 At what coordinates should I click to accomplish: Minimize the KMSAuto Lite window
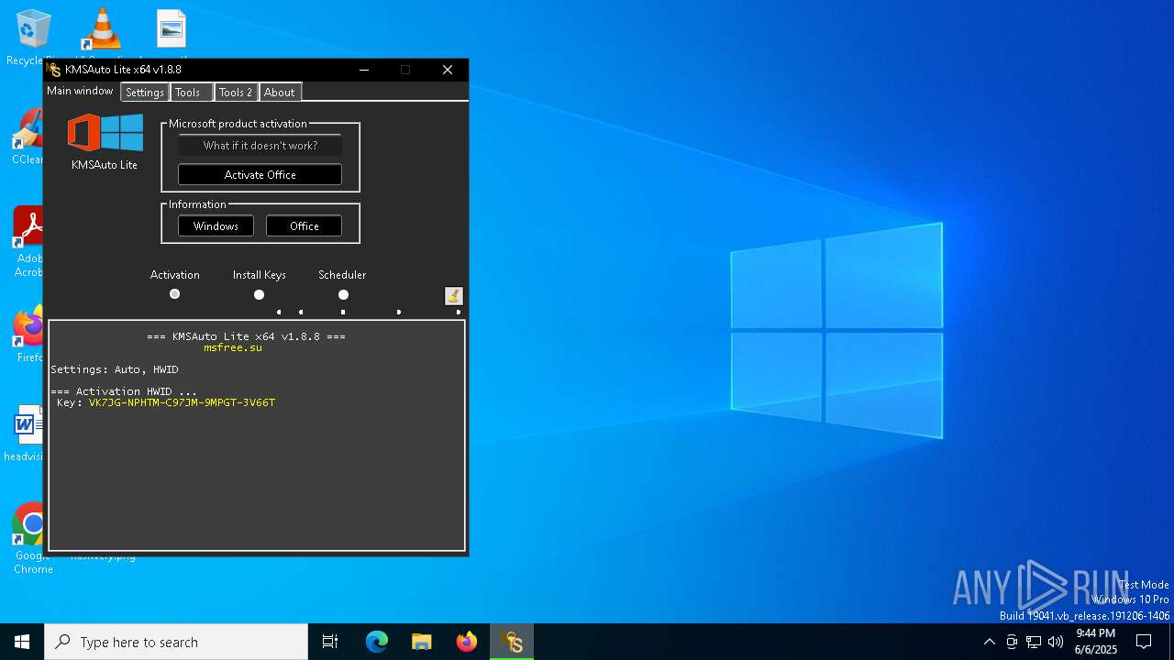(x=364, y=70)
